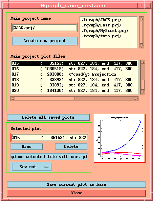This screenshot has height=201, width=153.
Task: Click right arrow of horizontal scrollbar
Action: coord(136,99)
